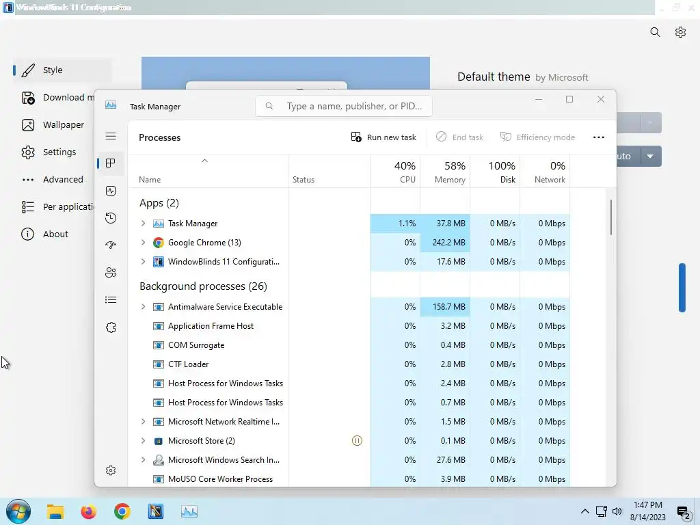700x525 pixels.
Task: Expand Task Manager process row
Action: pos(143,223)
